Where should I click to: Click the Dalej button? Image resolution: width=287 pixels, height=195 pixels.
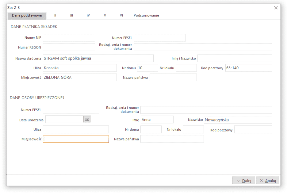click(x=243, y=181)
